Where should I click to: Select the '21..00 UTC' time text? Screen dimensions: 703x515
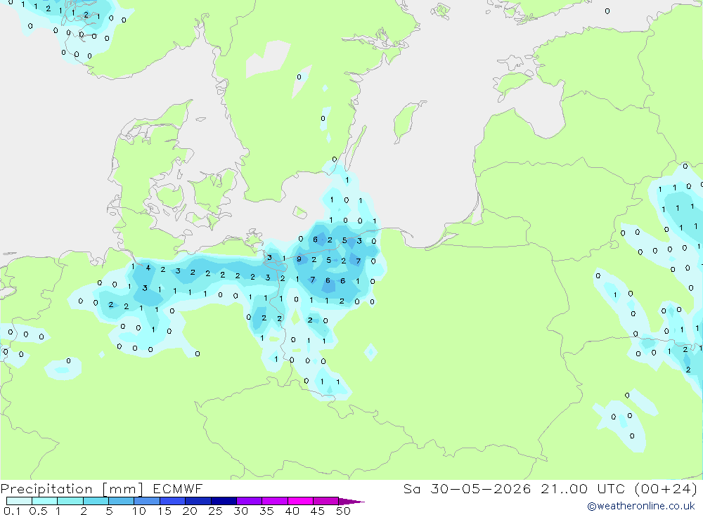coord(583,489)
